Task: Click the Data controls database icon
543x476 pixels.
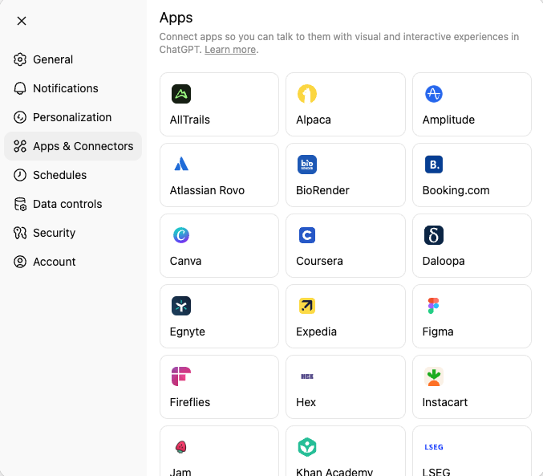Action: click(20, 204)
